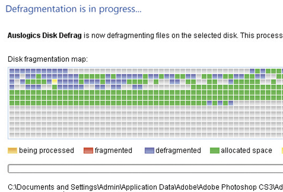
Task: Click the lone green block in fourth map row's left
Action: (55, 87)
